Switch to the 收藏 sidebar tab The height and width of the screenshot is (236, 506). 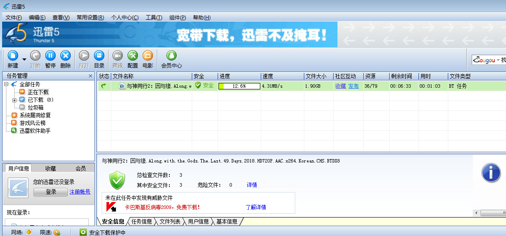click(x=51, y=169)
